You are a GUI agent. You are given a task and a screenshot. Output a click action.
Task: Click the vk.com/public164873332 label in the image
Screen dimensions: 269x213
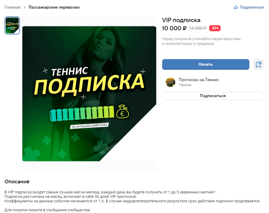coord(89,126)
